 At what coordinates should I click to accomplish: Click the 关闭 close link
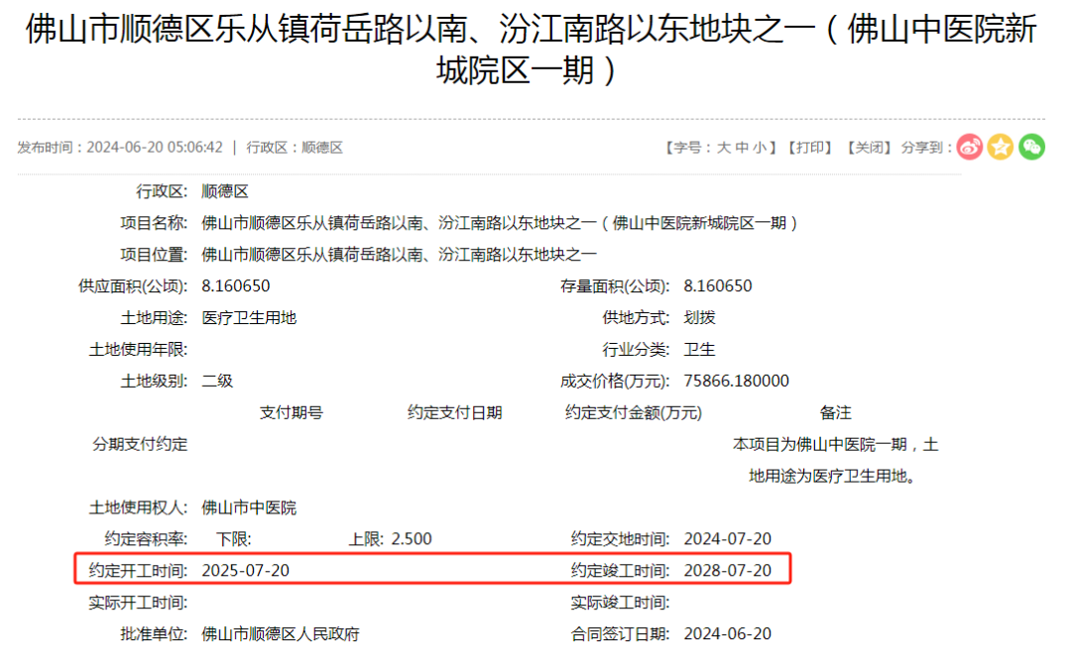[870, 148]
